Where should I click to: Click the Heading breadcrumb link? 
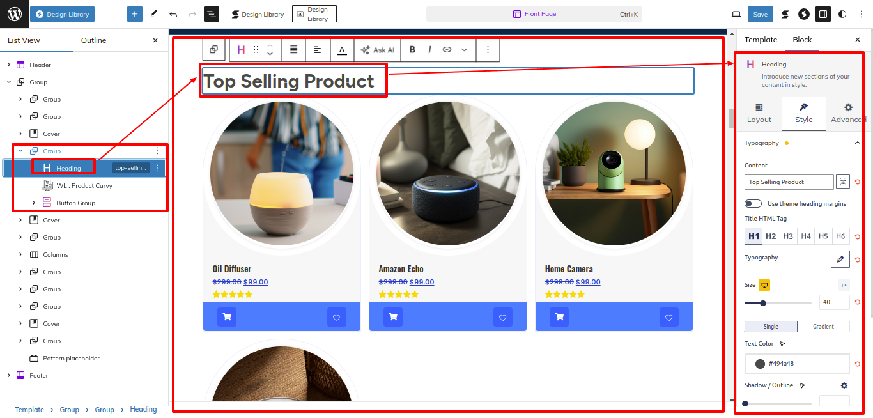(x=143, y=410)
